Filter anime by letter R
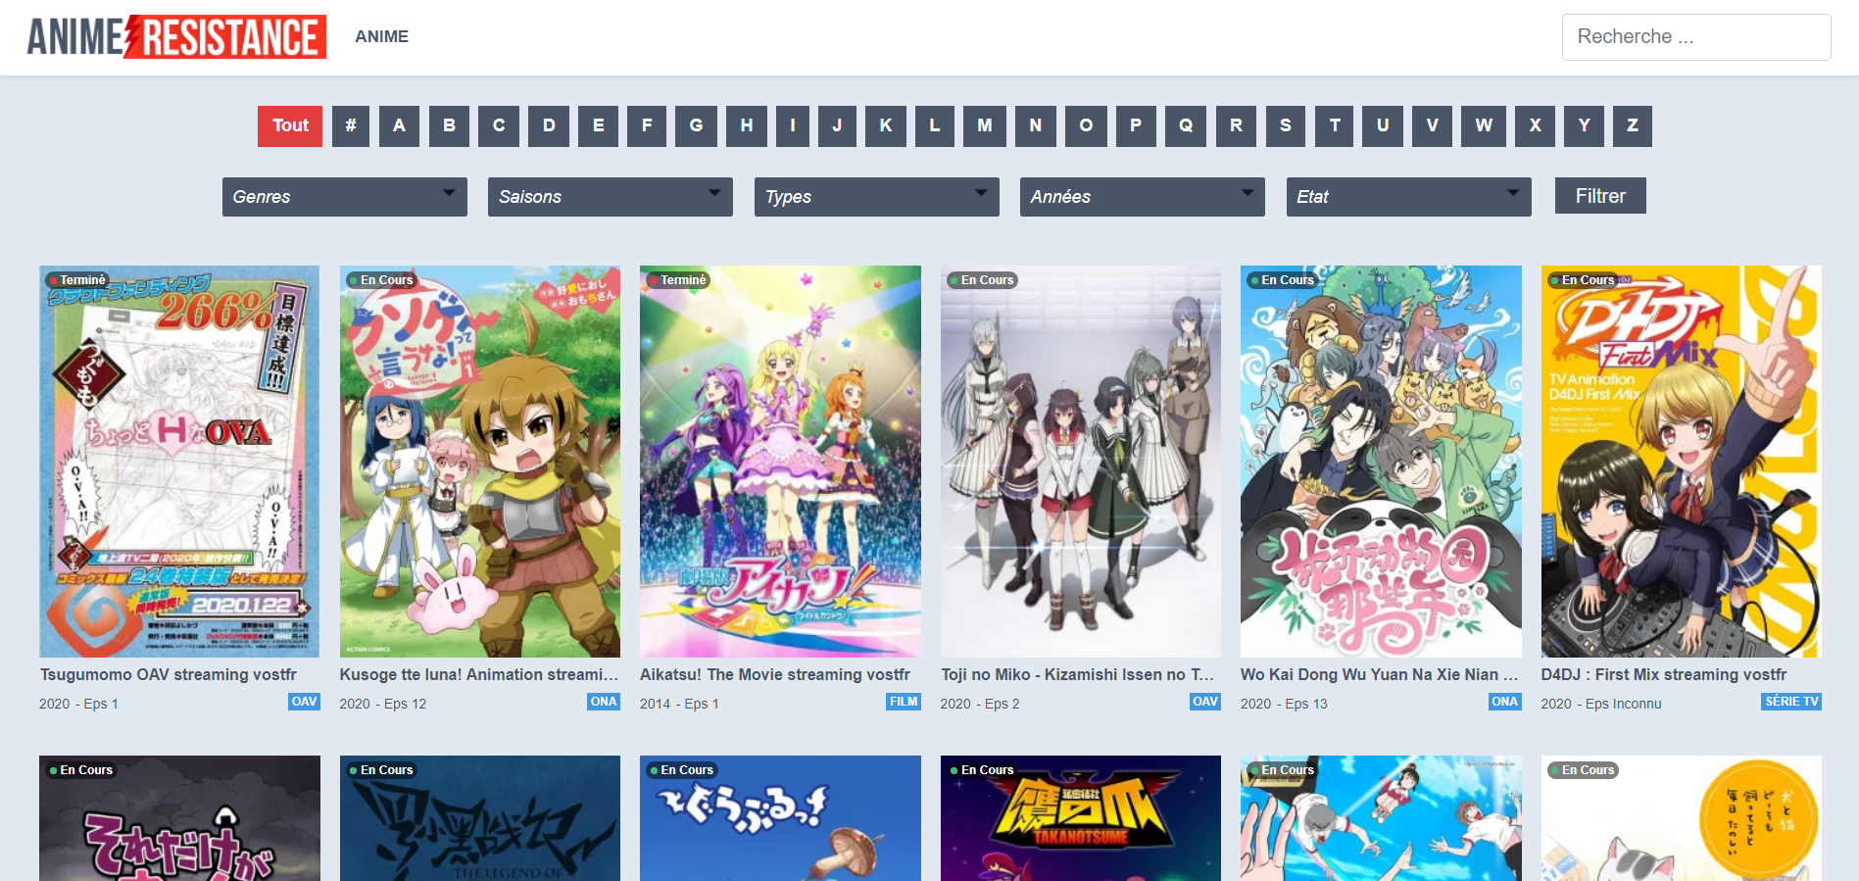The image size is (1859, 881). 1236,125
